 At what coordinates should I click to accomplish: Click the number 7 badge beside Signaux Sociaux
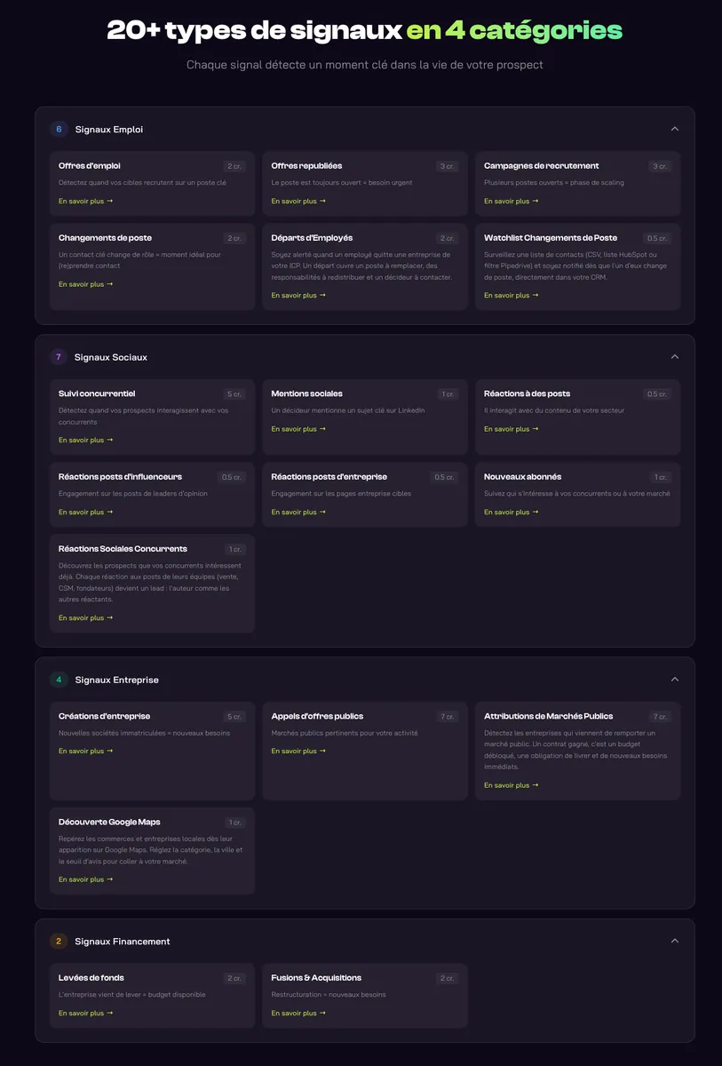[x=59, y=357]
